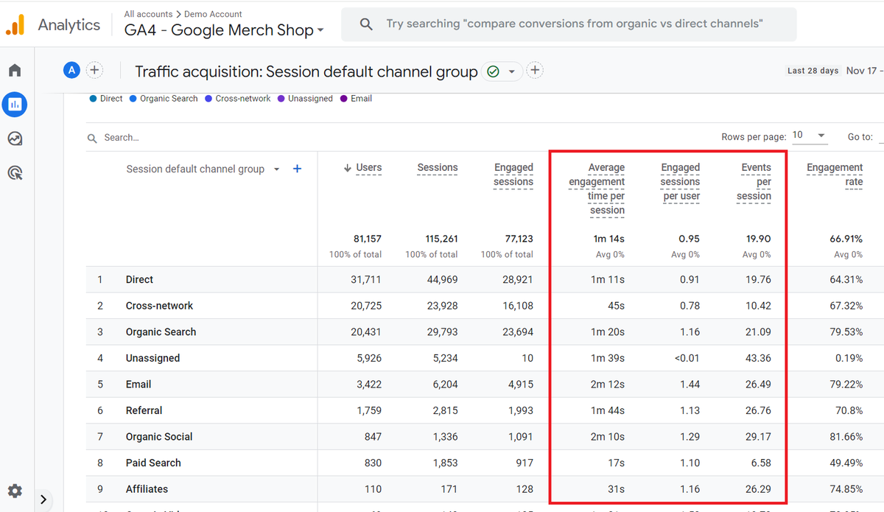Image resolution: width=884 pixels, height=512 pixels.
Task: Click the magnifier icon in the table search bar
Action: pos(91,138)
